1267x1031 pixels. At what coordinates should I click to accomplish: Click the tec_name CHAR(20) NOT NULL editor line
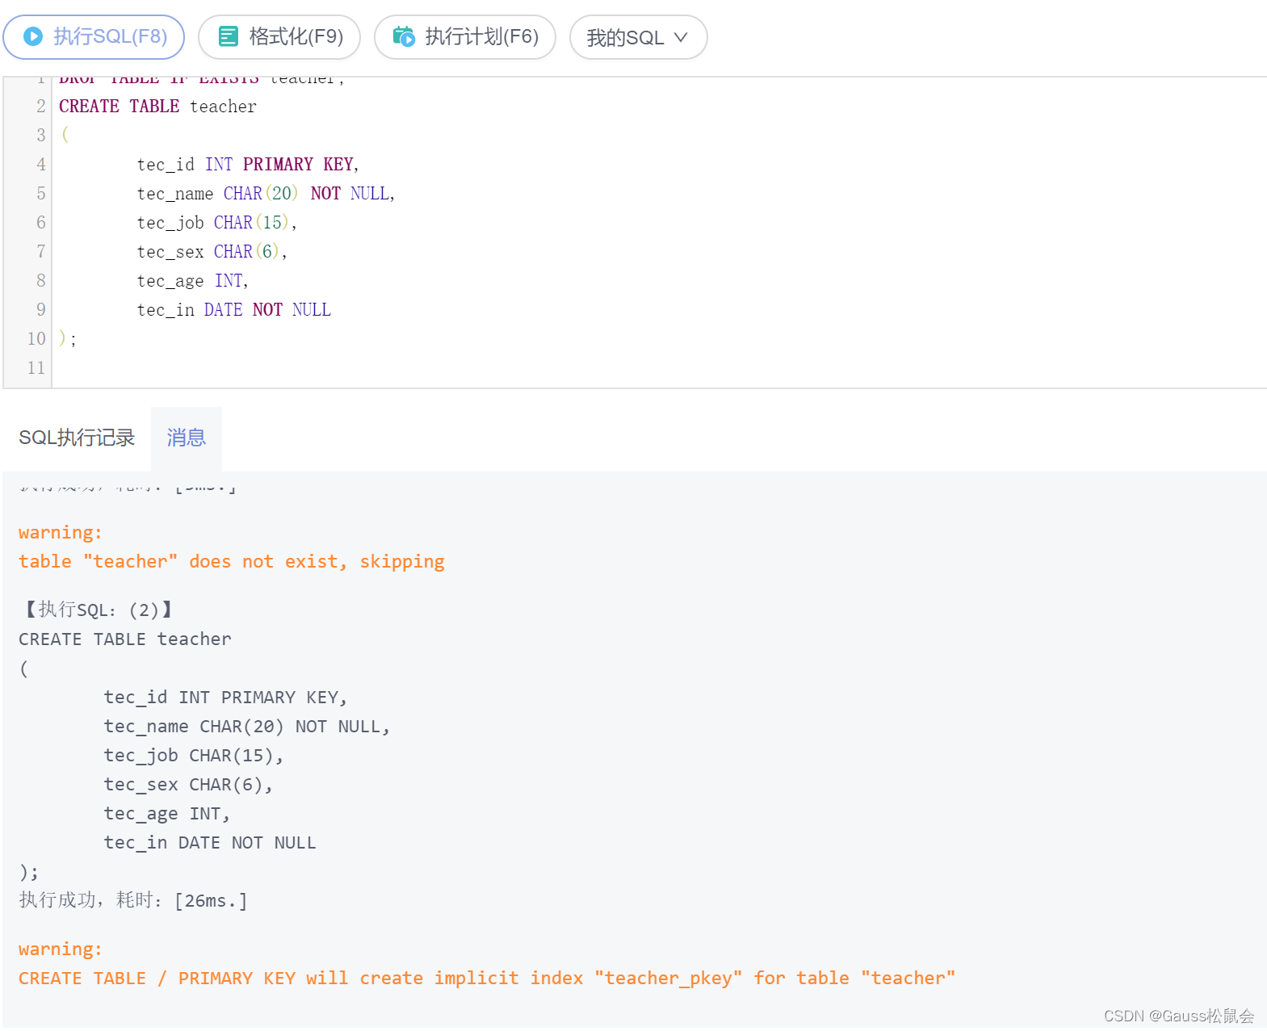[266, 194]
